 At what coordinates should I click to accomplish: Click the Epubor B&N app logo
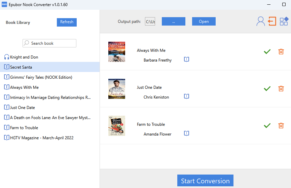4,4
